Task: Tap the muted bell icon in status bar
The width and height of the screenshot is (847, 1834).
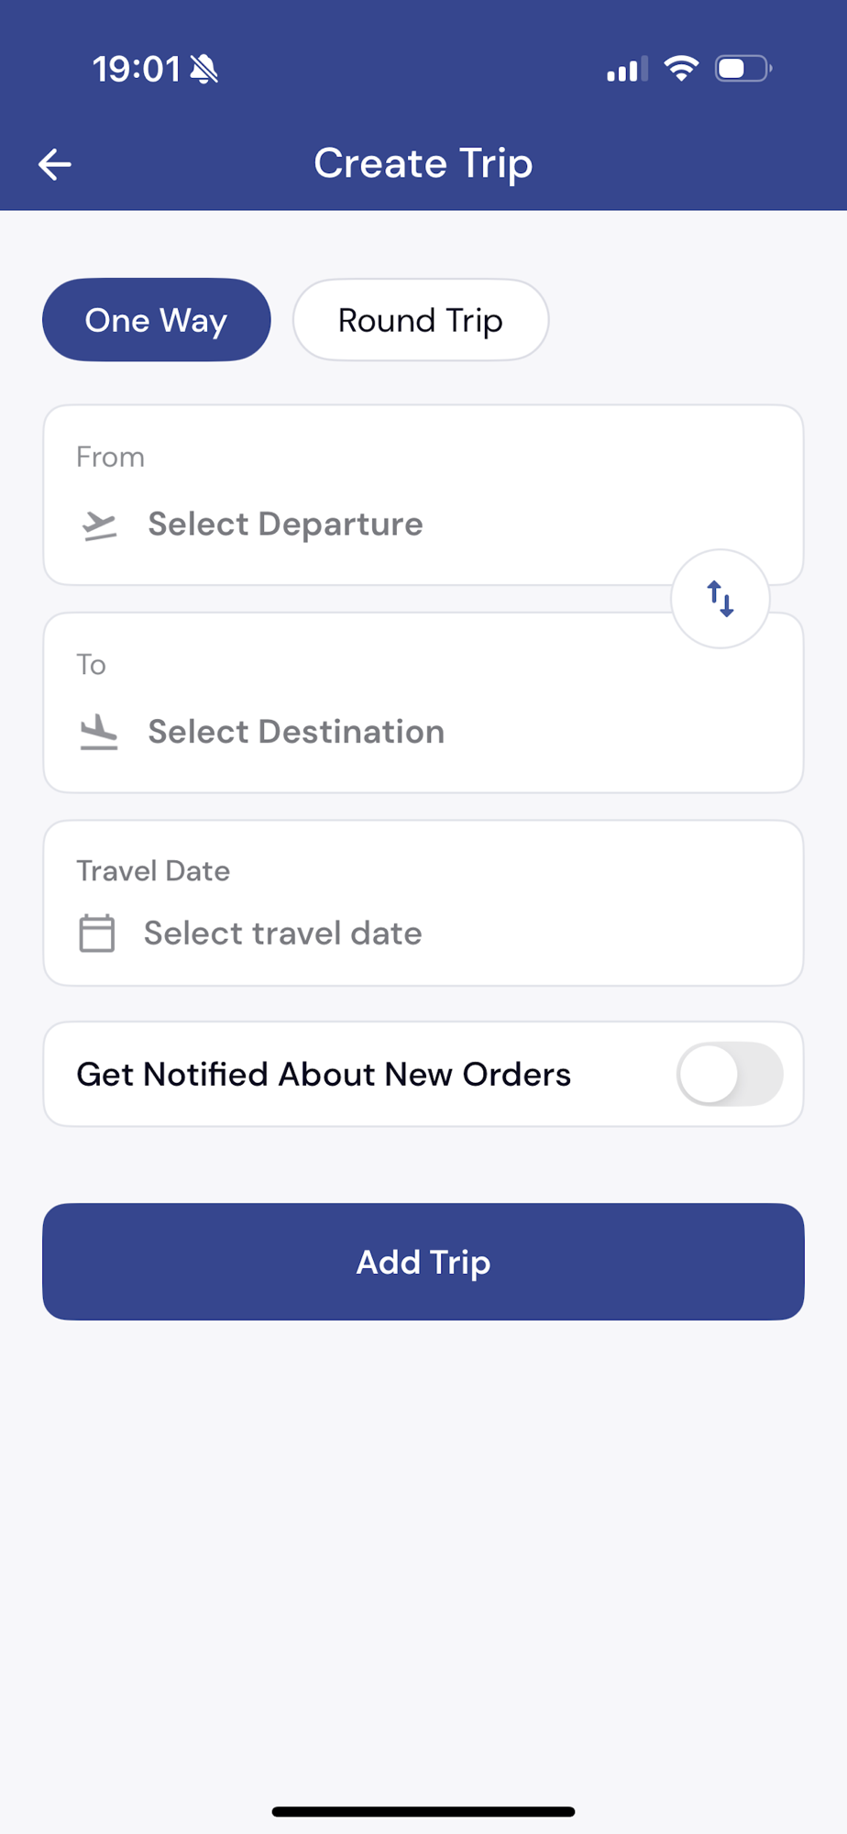Action: [x=204, y=69]
